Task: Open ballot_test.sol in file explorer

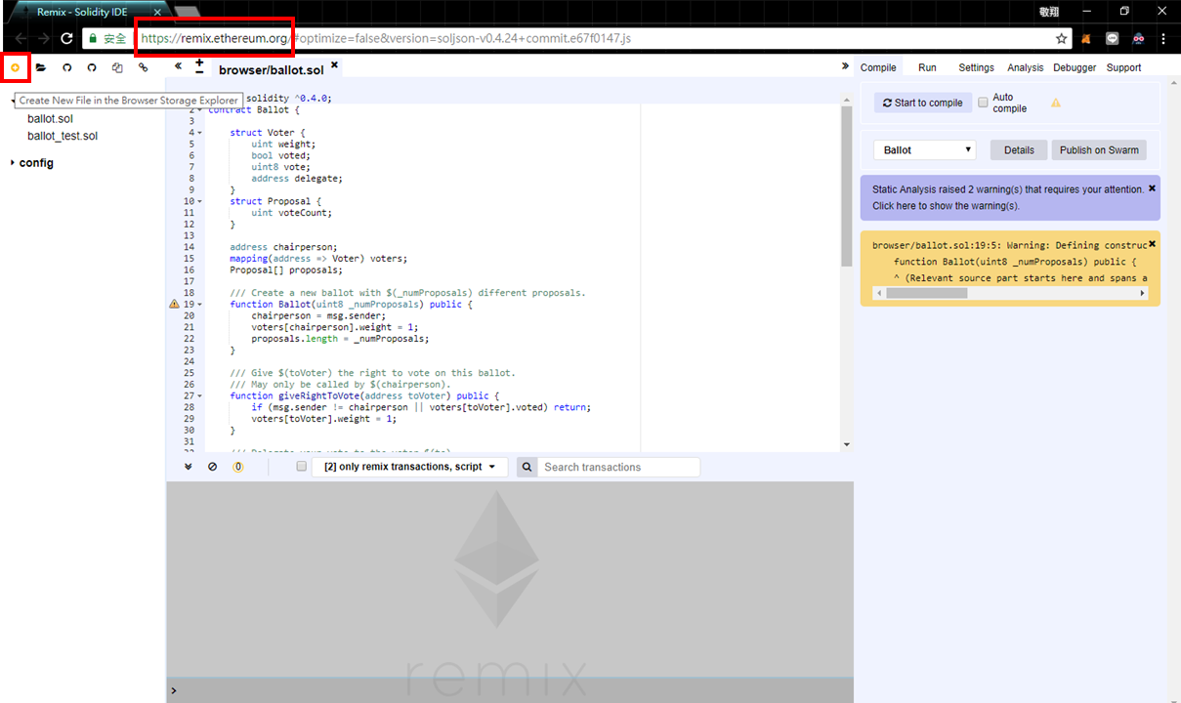Action: pyautogui.click(x=63, y=137)
